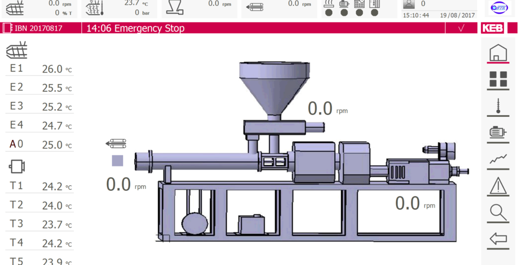
Task: Open the alarm warning triangle icon
Action: click(498, 186)
